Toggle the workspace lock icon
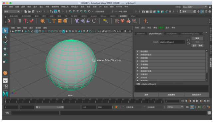Image resolution: width=214 pixels, height=122 pixels. [x=210, y=7]
